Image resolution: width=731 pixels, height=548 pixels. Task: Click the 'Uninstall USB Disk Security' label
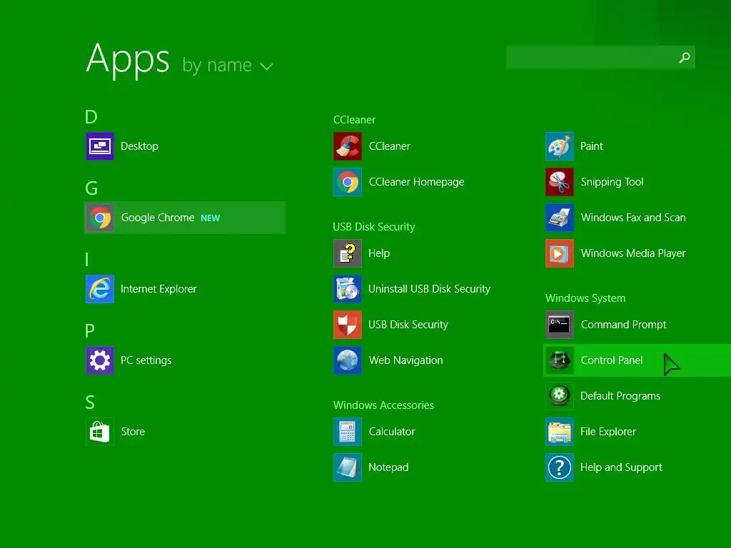coord(429,289)
